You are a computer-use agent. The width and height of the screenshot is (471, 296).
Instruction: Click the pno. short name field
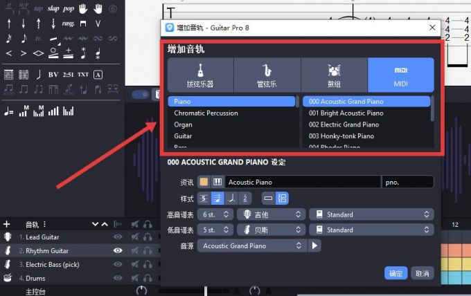pos(407,182)
